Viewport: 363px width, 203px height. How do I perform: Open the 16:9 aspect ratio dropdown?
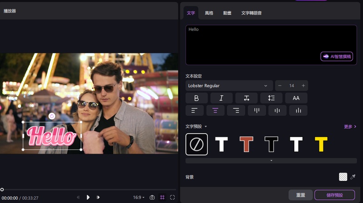(x=139, y=198)
